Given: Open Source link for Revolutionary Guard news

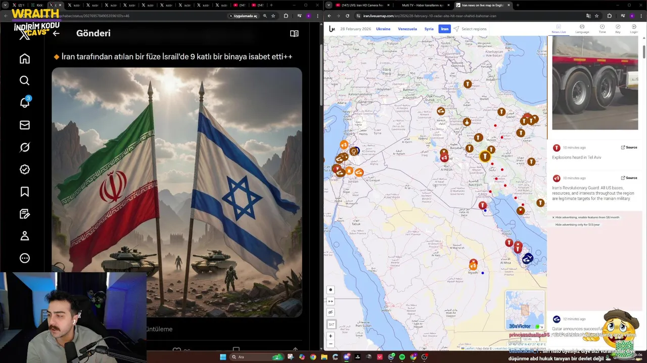Looking at the screenshot, I should click(x=629, y=177).
